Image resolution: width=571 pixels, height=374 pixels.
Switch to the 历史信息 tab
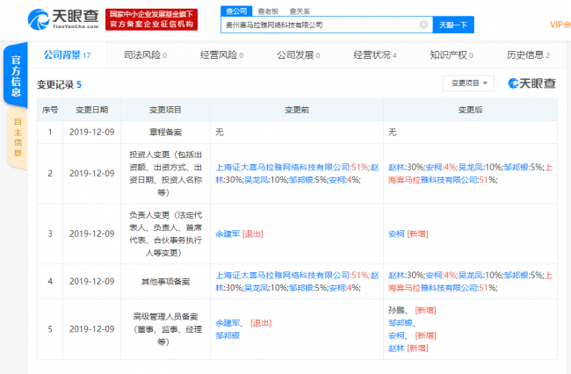point(528,55)
